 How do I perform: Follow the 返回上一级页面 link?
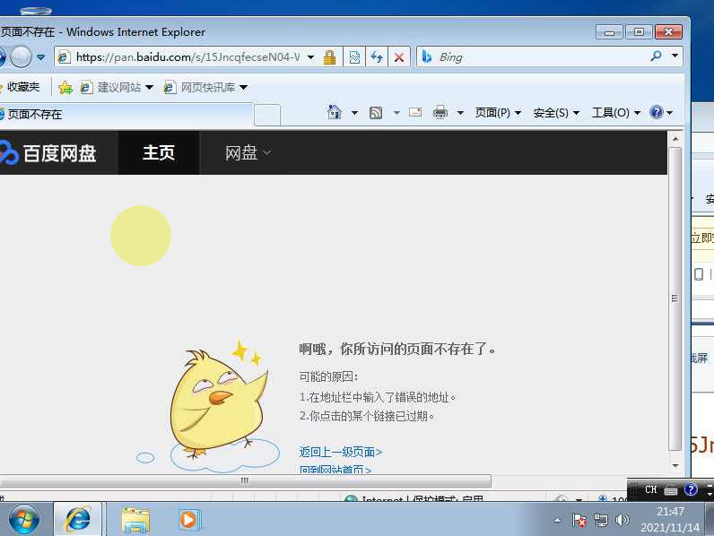point(341,452)
